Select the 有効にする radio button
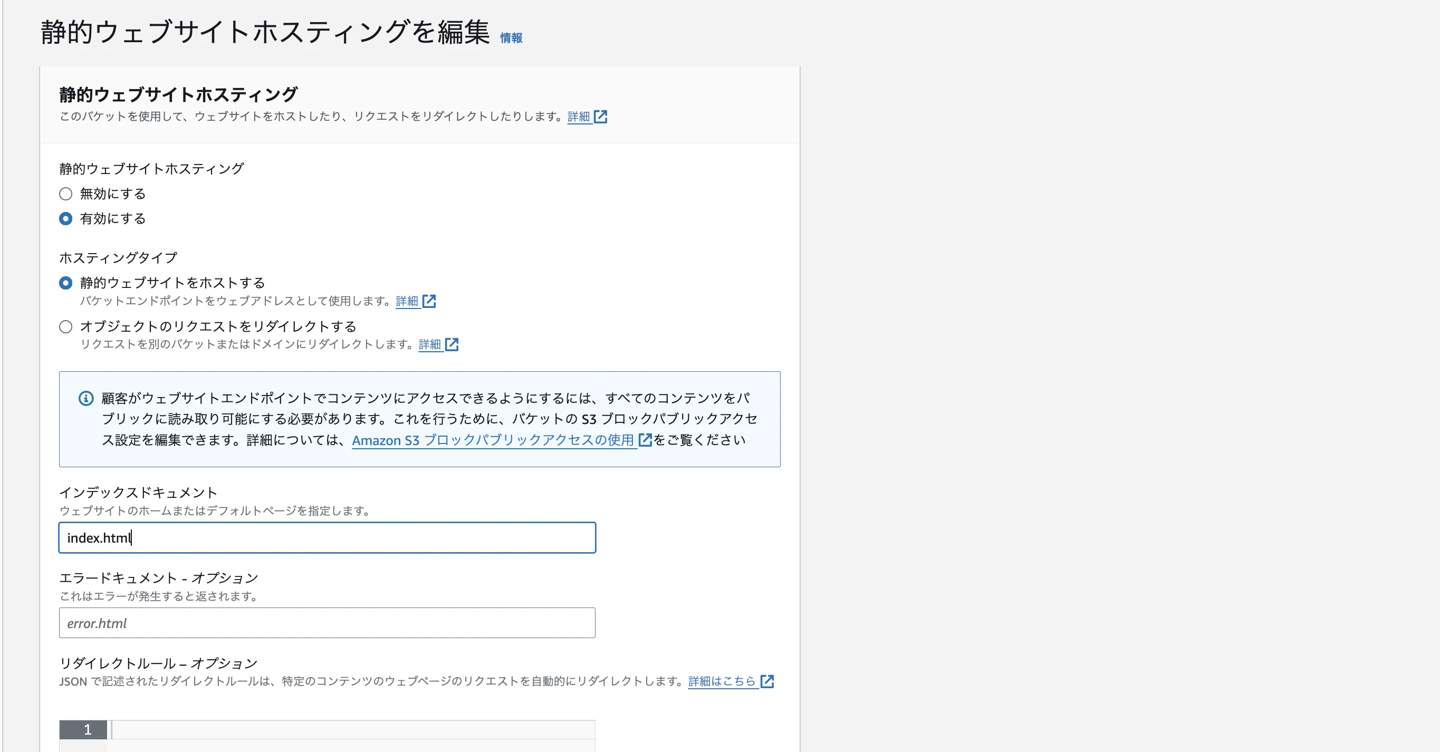The width and height of the screenshot is (1440, 752). [x=65, y=218]
